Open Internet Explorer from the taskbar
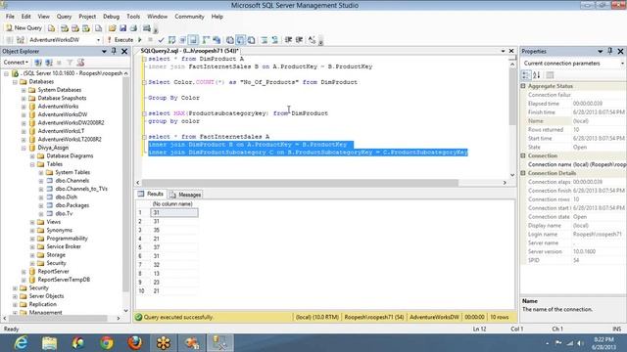The image size is (627, 352). point(21,343)
